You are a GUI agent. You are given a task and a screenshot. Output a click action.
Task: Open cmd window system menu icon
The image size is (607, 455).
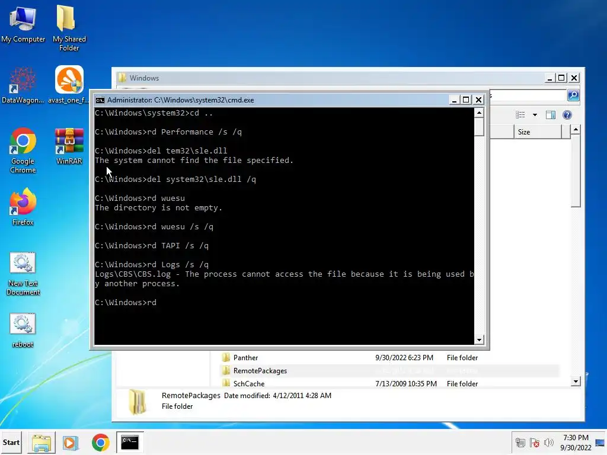coord(100,100)
